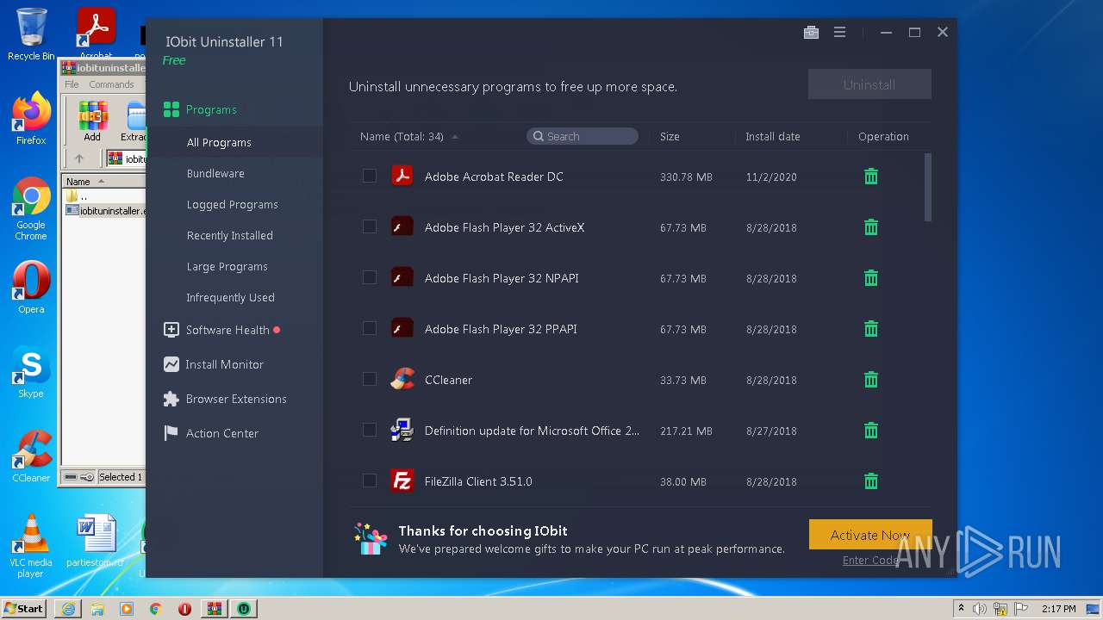Click the Search input field
The width and height of the screenshot is (1103, 620).
coord(583,136)
